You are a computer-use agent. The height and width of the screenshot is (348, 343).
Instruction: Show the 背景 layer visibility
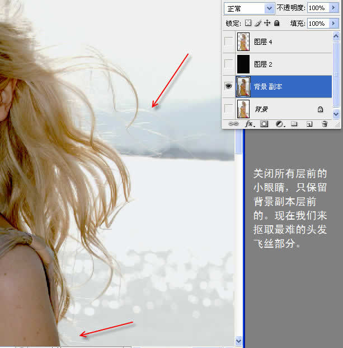coord(228,109)
